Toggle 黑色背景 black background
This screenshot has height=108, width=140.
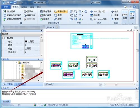[x=46, y=11]
